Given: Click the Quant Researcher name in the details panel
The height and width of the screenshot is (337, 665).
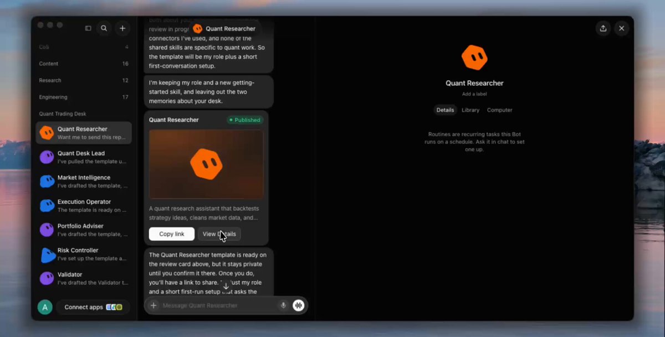Looking at the screenshot, I should (474, 83).
